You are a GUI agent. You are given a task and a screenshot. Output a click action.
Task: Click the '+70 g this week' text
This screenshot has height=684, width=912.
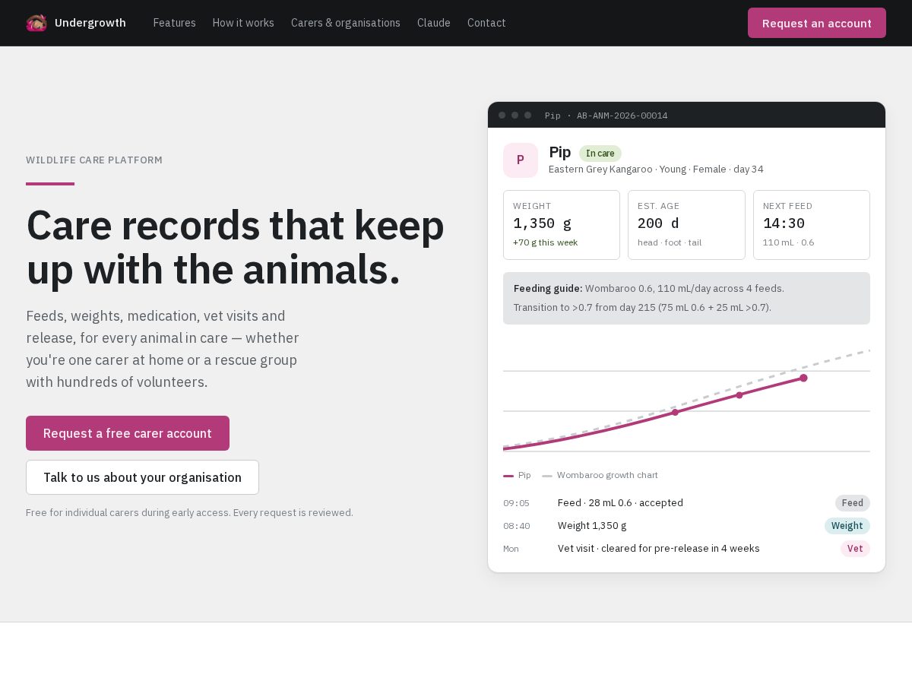pos(545,242)
